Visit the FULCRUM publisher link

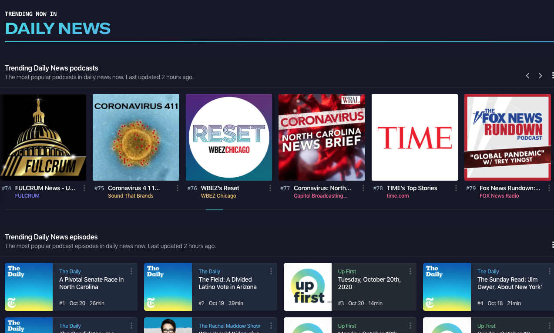[27, 196]
